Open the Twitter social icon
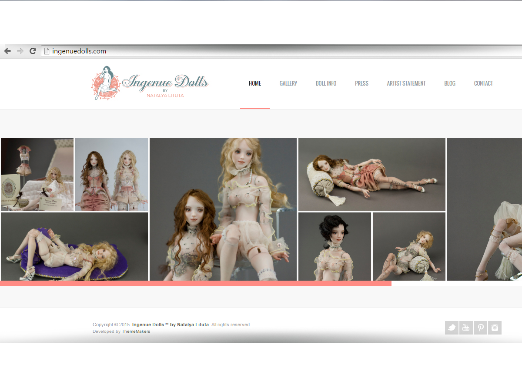 pyautogui.click(x=451, y=328)
